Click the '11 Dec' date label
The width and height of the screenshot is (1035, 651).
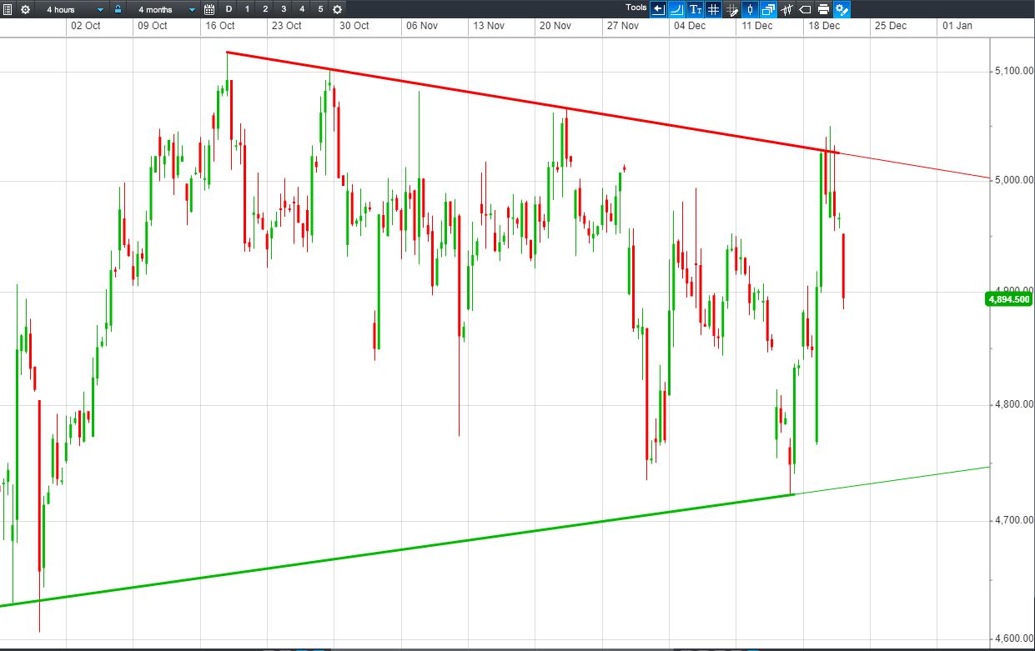[757, 26]
